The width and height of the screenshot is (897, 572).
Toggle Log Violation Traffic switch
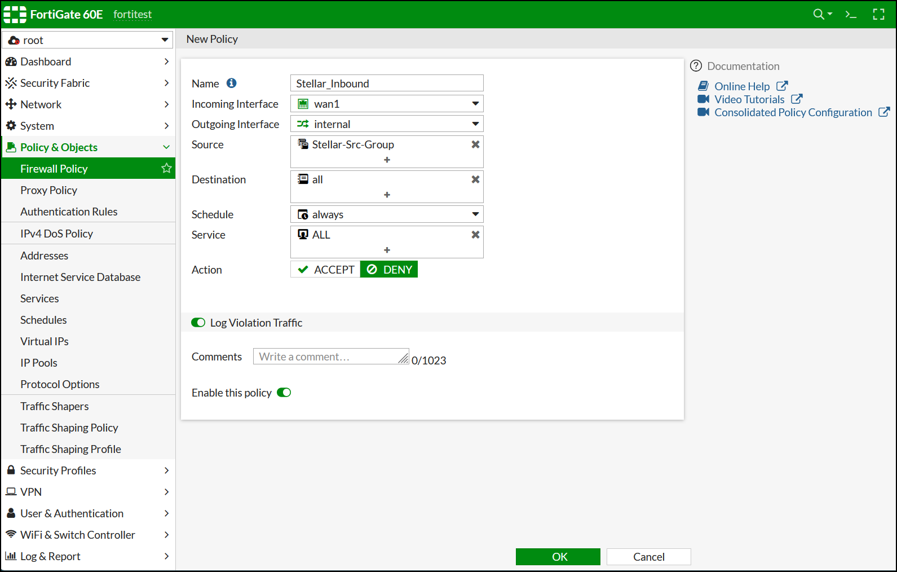(198, 323)
